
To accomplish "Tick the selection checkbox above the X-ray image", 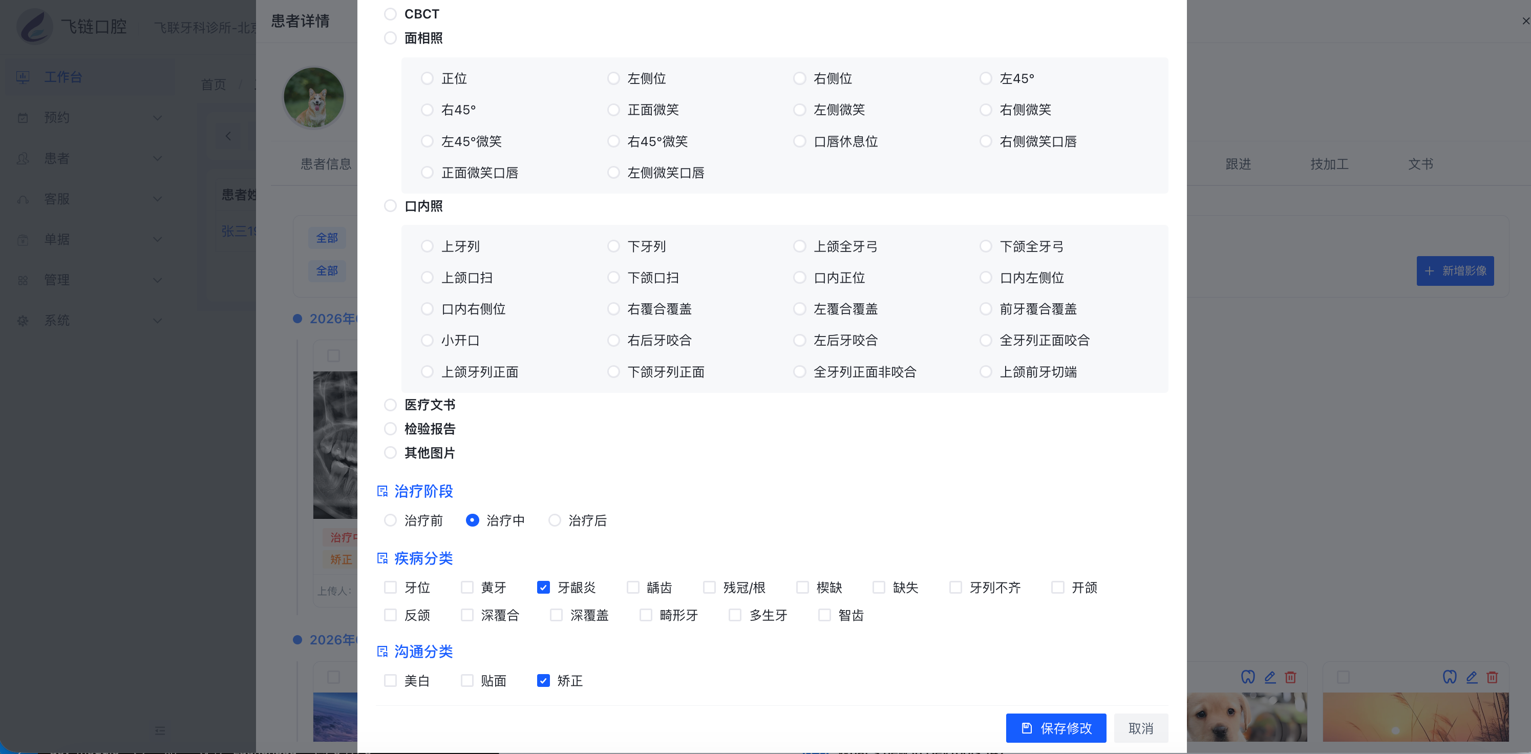I will (333, 355).
